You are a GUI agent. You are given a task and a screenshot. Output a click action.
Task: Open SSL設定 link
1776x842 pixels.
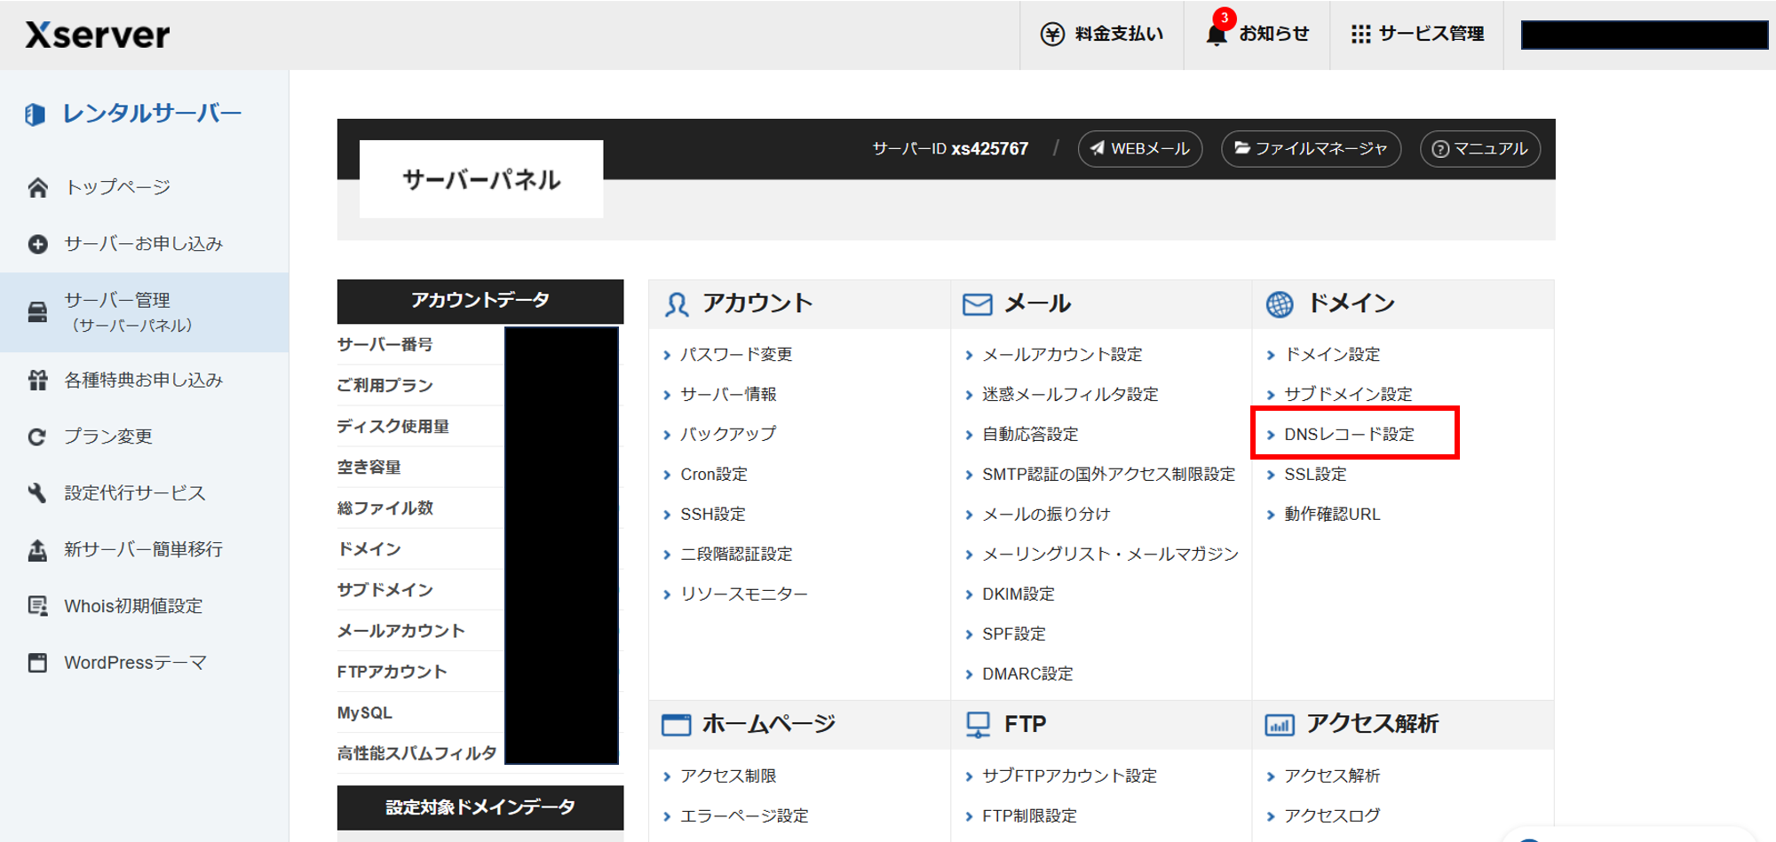click(1315, 474)
